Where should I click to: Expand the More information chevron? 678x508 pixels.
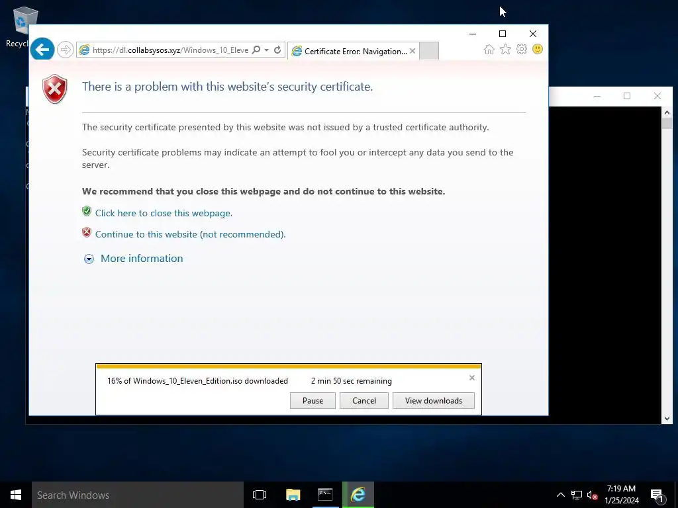coord(89,259)
